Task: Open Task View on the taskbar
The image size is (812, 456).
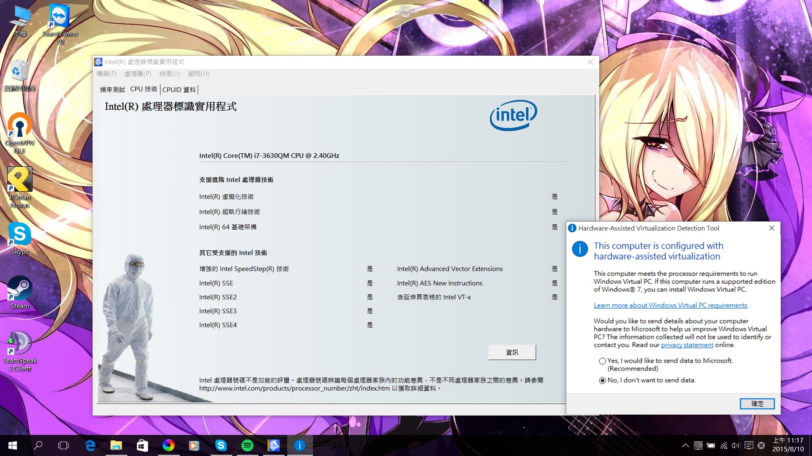Action: 63,445
